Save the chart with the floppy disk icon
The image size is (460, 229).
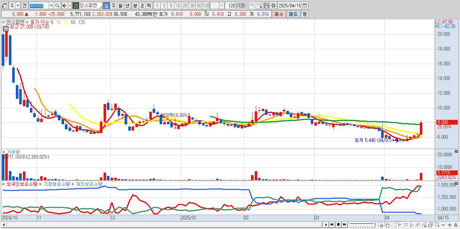[266, 6]
